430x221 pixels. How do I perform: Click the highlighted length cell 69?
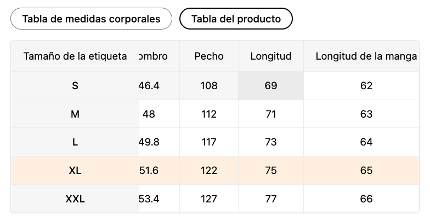[x=270, y=85]
